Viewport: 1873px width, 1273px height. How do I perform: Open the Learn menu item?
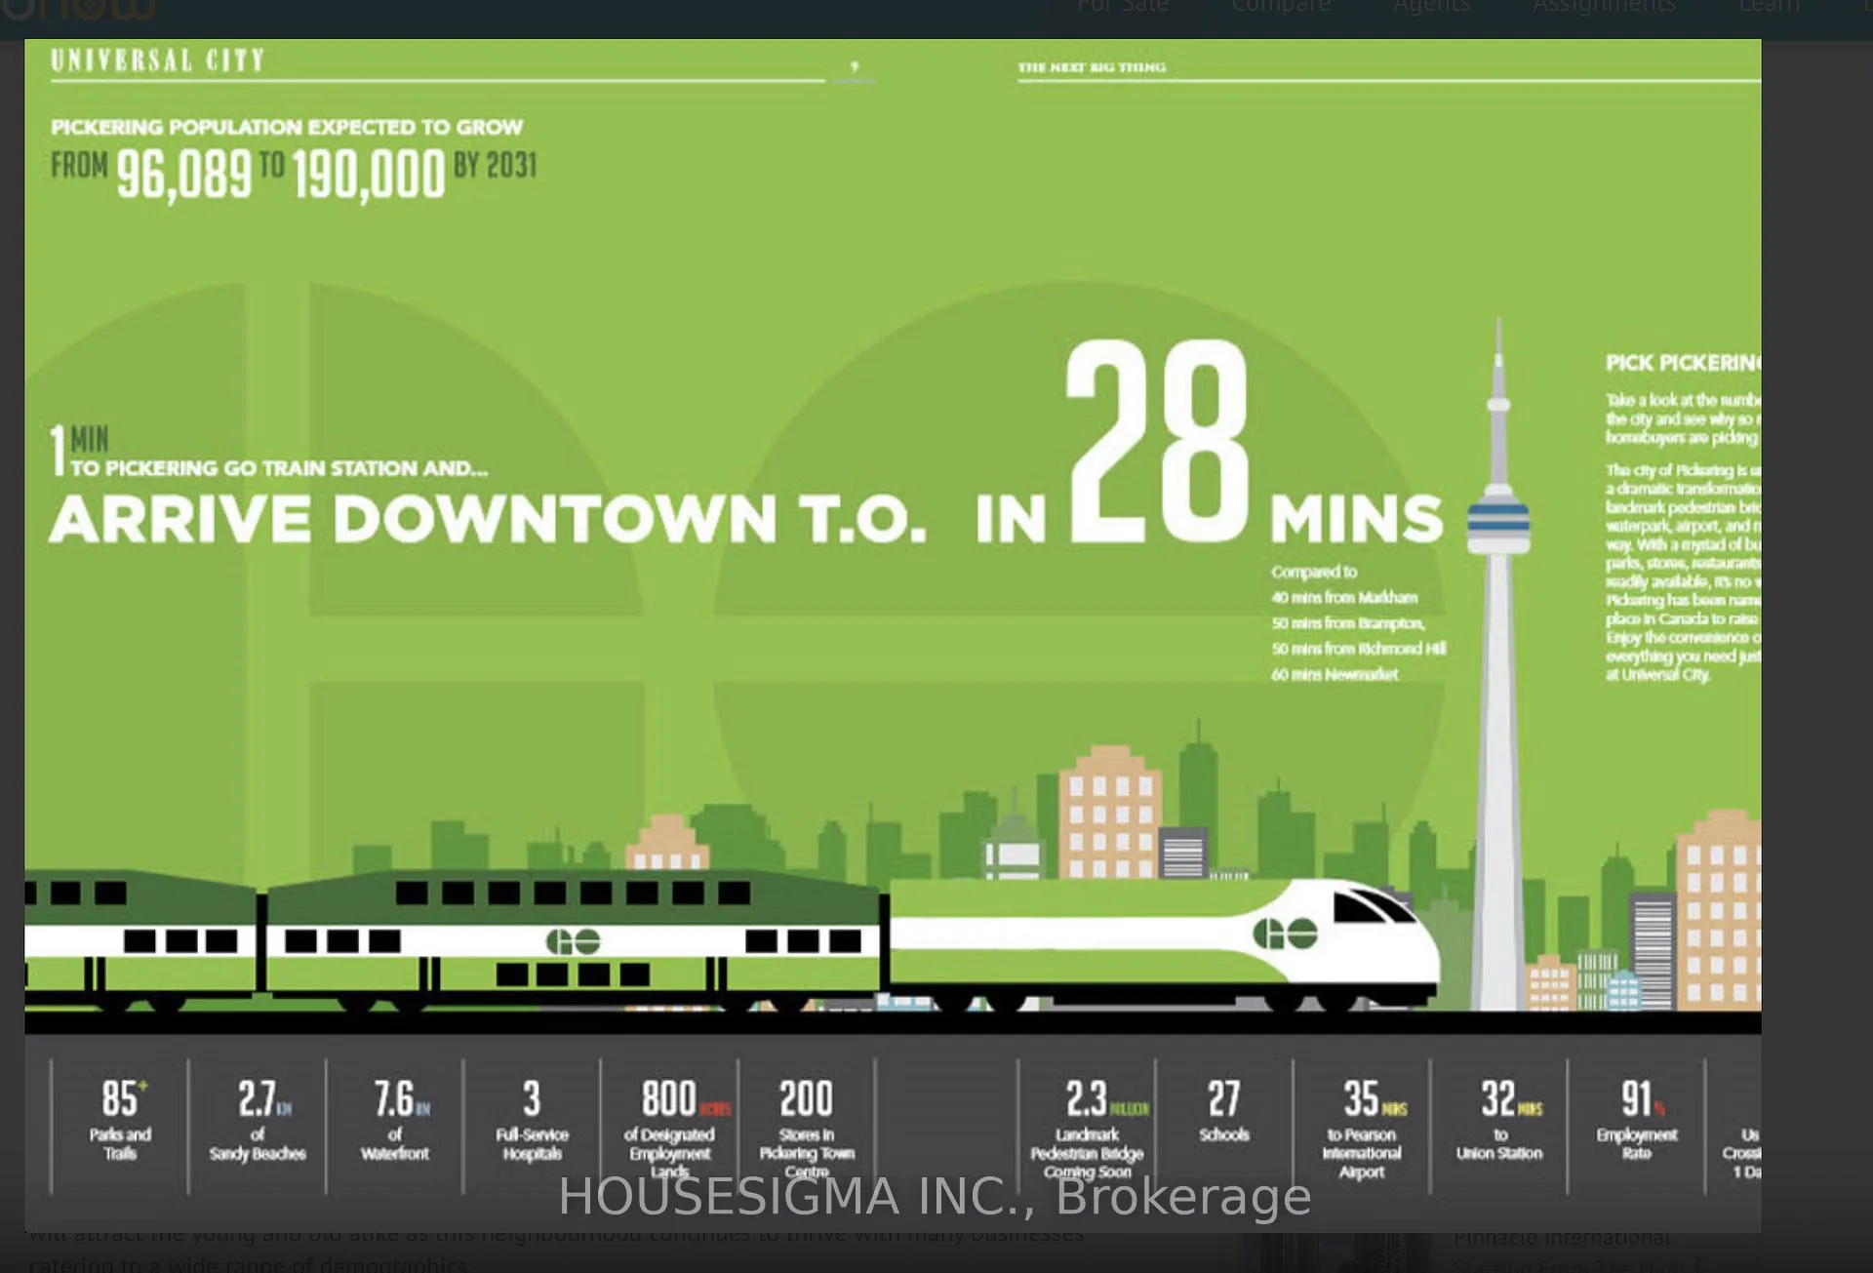pos(1769,6)
